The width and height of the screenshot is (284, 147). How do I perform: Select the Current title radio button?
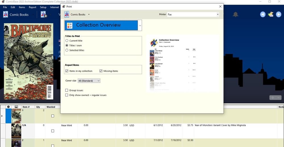pos(67,41)
